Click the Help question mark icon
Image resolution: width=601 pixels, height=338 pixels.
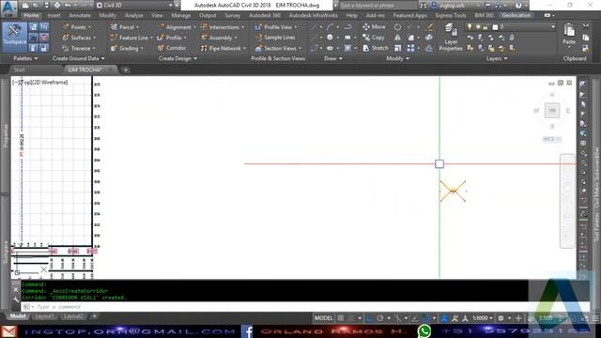[518, 6]
